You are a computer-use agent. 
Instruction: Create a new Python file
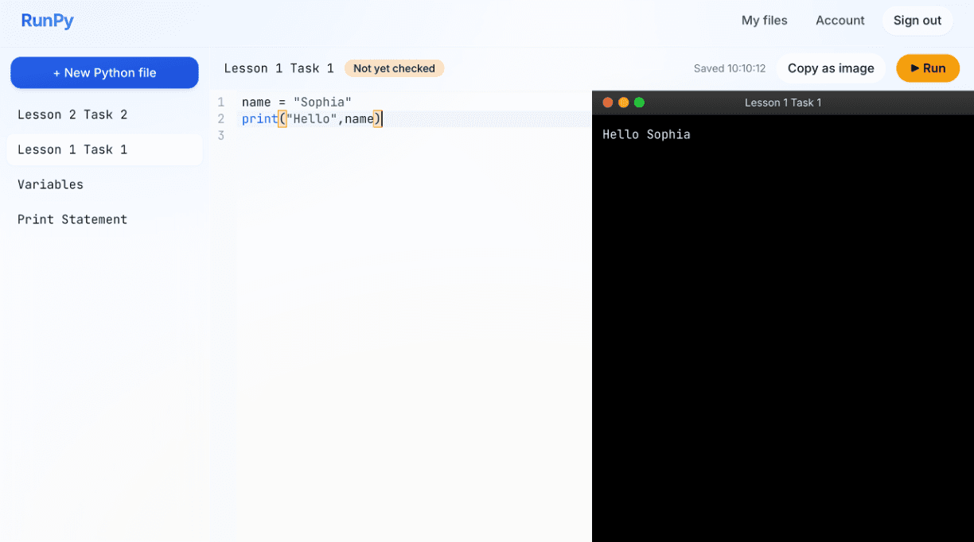pyautogui.click(x=104, y=72)
